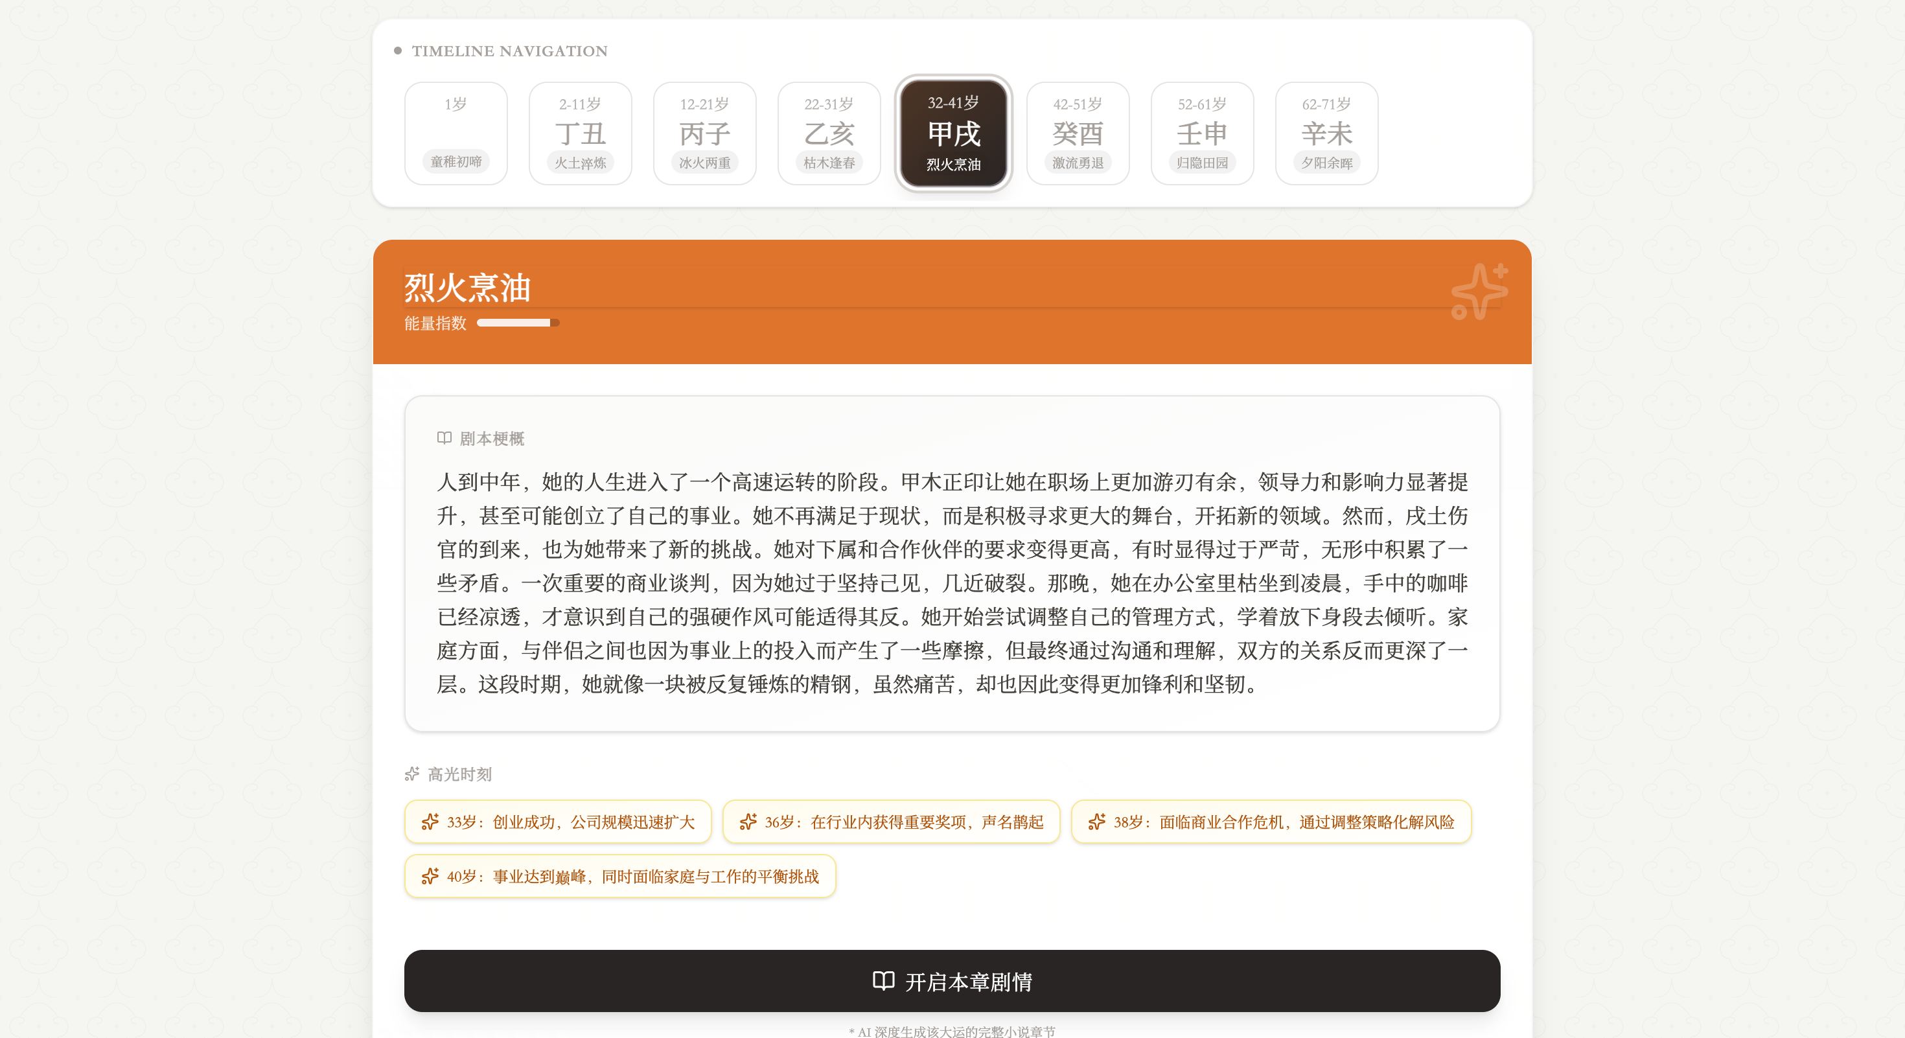Click the 童稚初啼 tag label
This screenshot has width=1905, height=1038.
(456, 161)
